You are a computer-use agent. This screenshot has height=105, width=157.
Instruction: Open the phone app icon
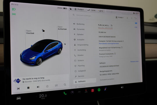[x=65, y=93]
